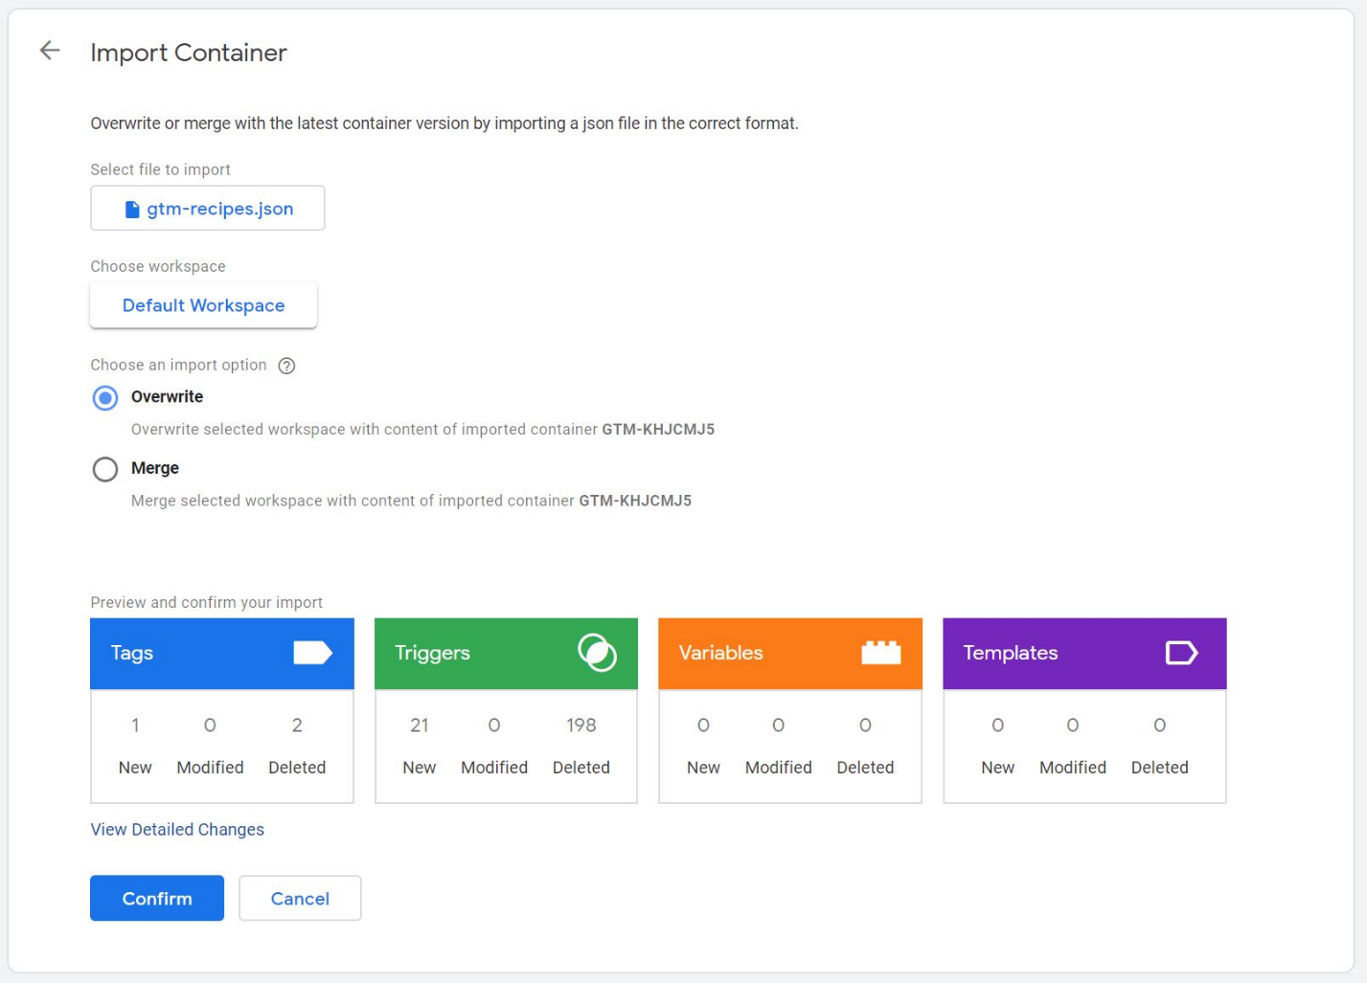
Task: Select the Merge radio button
Action: point(105,469)
